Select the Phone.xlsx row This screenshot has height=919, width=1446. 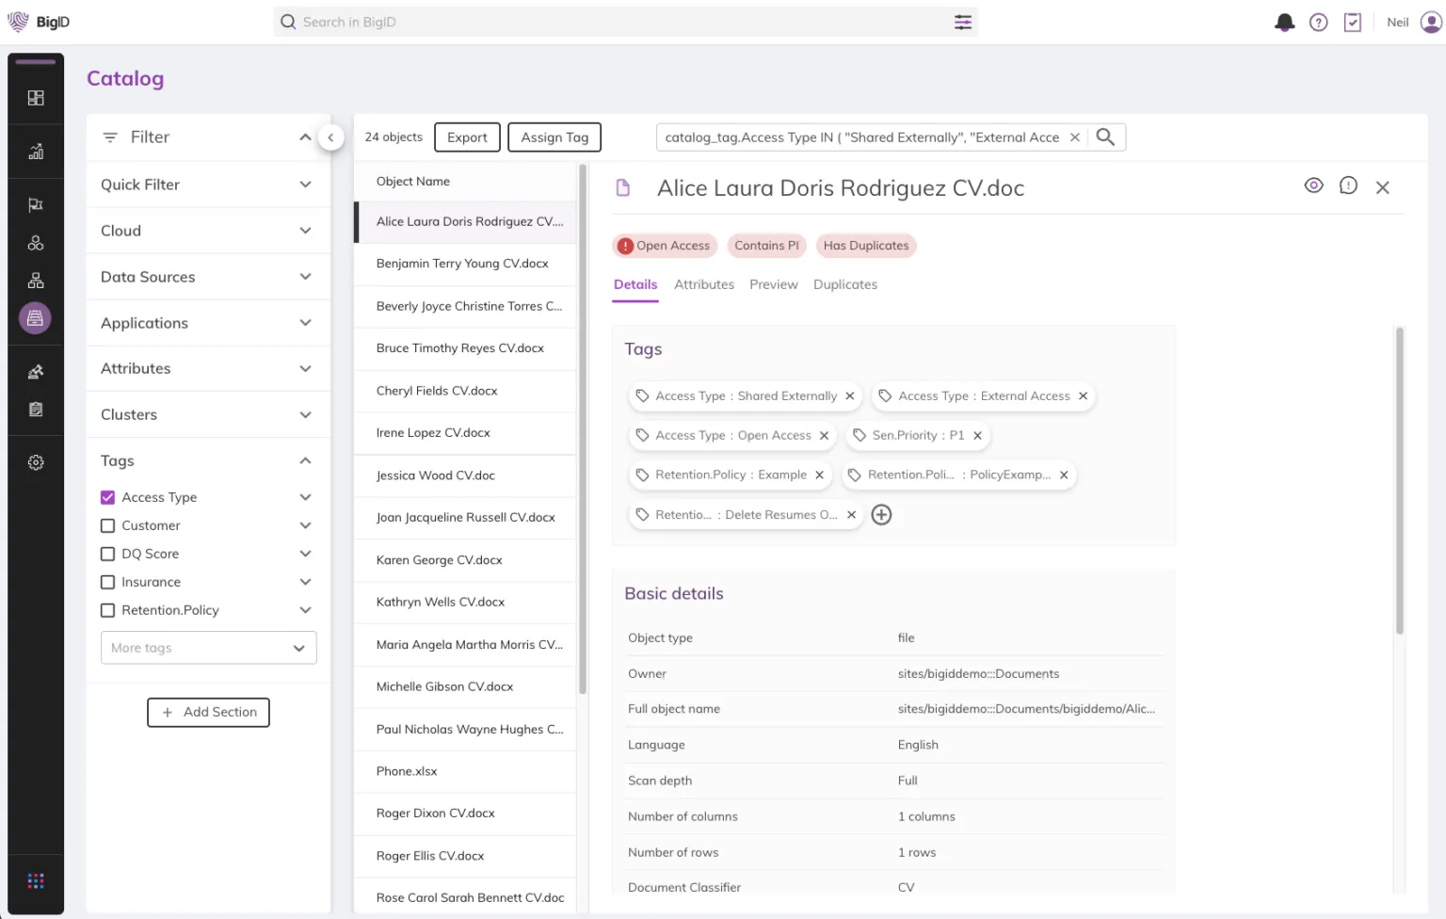pos(465,771)
